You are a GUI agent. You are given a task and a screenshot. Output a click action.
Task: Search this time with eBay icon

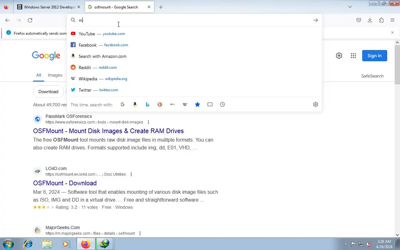point(172,104)
